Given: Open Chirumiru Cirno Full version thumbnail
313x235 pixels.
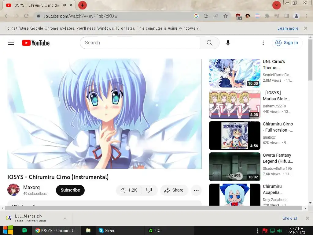Looking at the screenshot, I should click(x=234, y=136).
